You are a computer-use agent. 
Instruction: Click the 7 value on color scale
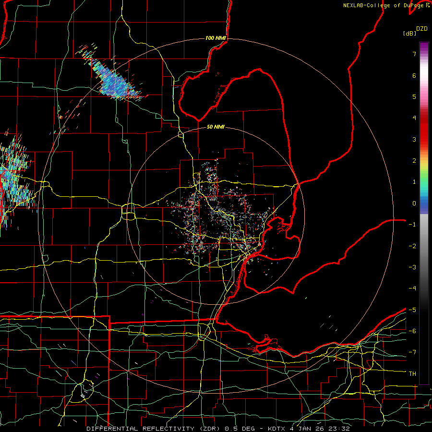click(414, 54)
